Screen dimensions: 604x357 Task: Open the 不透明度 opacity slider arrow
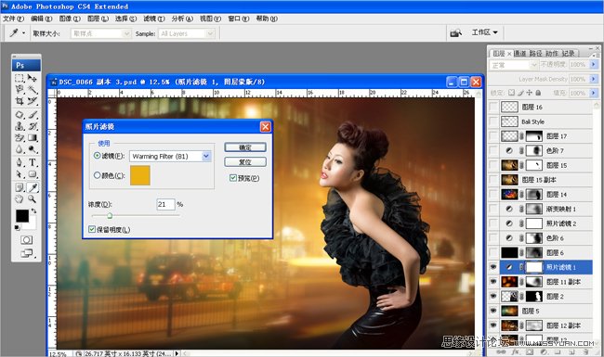(594, 65)
